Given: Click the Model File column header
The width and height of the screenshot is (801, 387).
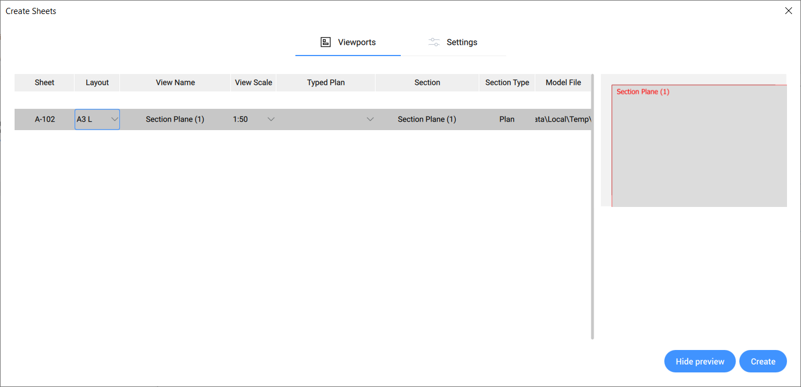Looking at the screenshot, I should [x=563, y=82].
